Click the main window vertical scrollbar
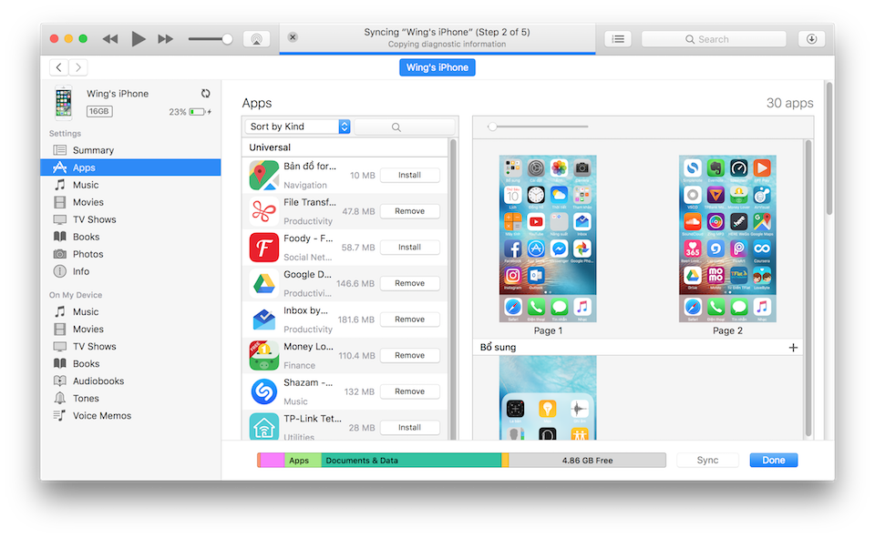Viewport: 875px width, 538px height. [x=829, y=149]
